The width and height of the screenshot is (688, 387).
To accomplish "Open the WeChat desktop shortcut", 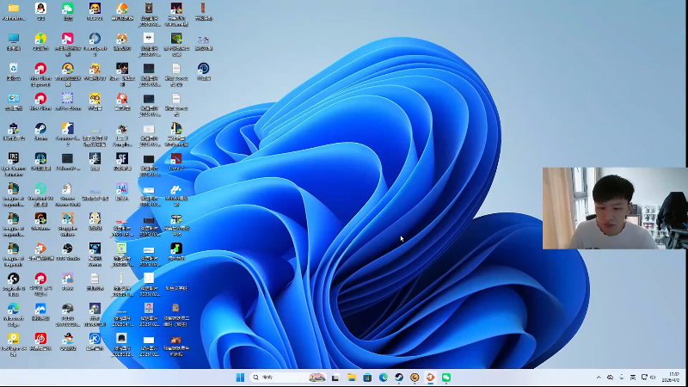I will pos(68,9).
